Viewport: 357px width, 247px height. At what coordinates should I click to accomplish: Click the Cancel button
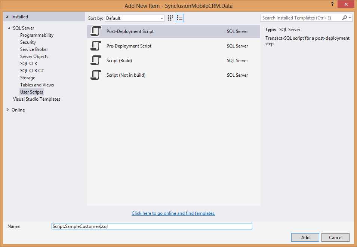point(335,237)
